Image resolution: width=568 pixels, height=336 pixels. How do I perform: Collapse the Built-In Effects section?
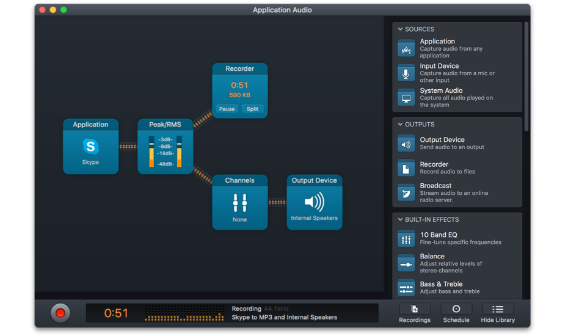coord(401,220)
